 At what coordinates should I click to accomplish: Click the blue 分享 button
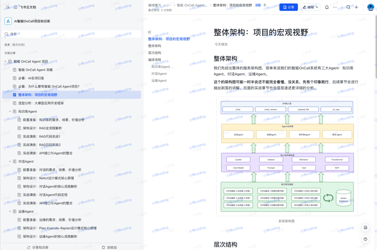click(x=288, y=7)
